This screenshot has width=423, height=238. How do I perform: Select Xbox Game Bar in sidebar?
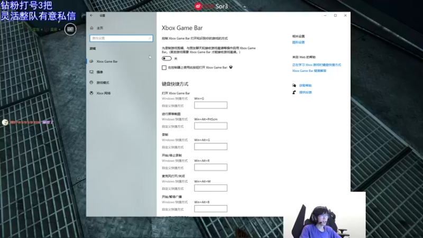pyautogui.click(x=121, y=61)
